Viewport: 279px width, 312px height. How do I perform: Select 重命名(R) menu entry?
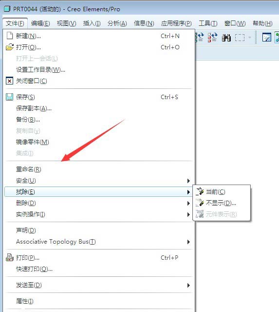point(99,169)
